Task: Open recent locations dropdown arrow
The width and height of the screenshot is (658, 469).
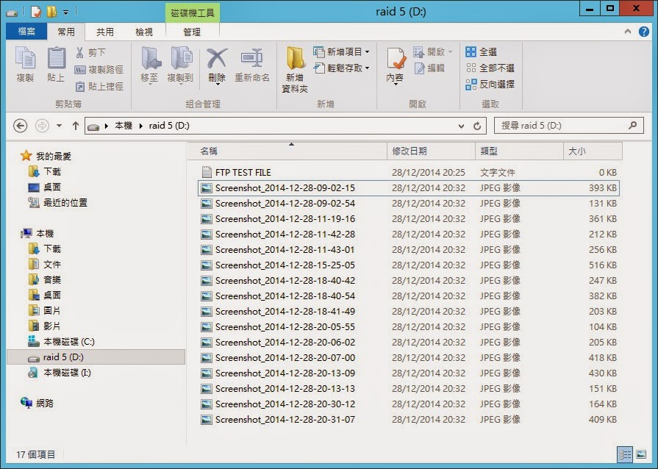Action: tap(59, 126)
